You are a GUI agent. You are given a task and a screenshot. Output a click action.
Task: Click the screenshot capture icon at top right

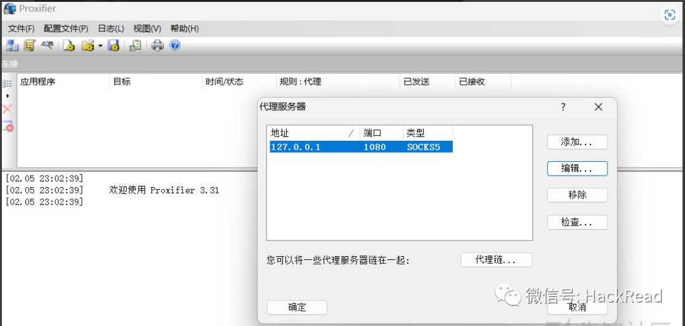[670, 15]
